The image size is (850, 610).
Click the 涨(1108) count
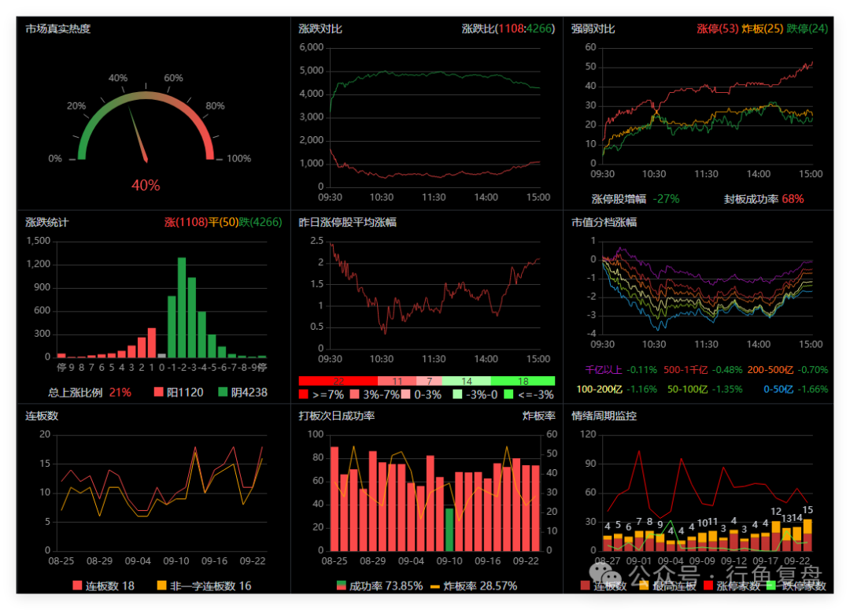click(186, 222)
